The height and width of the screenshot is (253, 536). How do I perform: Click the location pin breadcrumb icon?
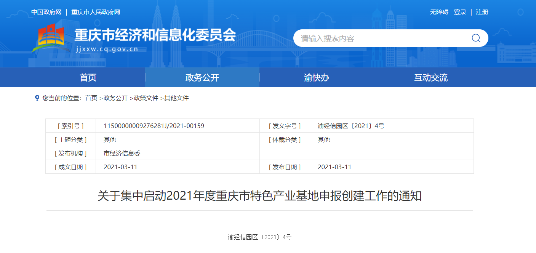click(x=37, y=98)
